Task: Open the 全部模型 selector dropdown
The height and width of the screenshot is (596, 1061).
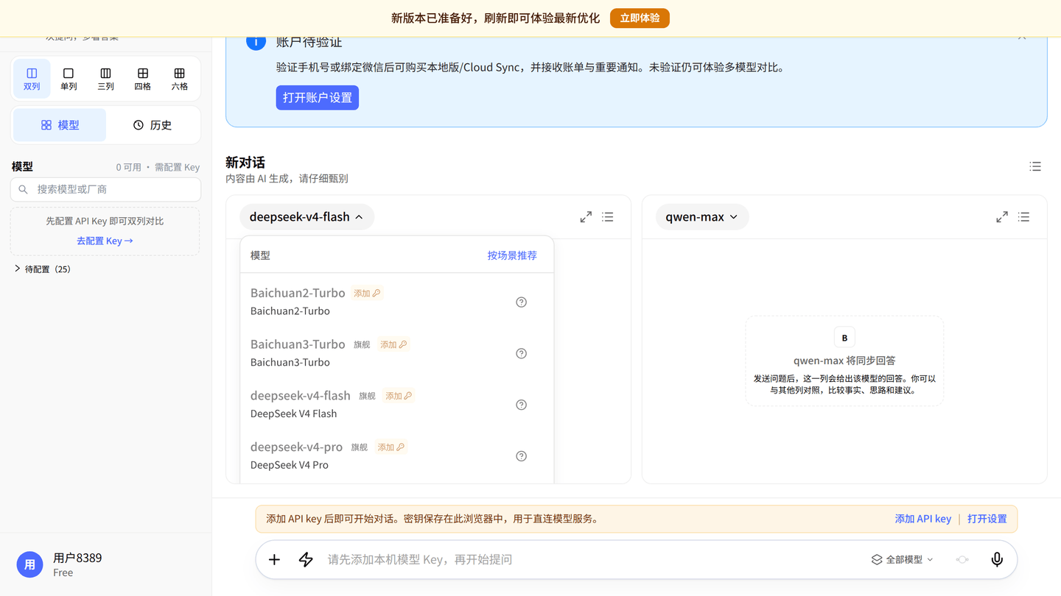Action: (902, 560)
